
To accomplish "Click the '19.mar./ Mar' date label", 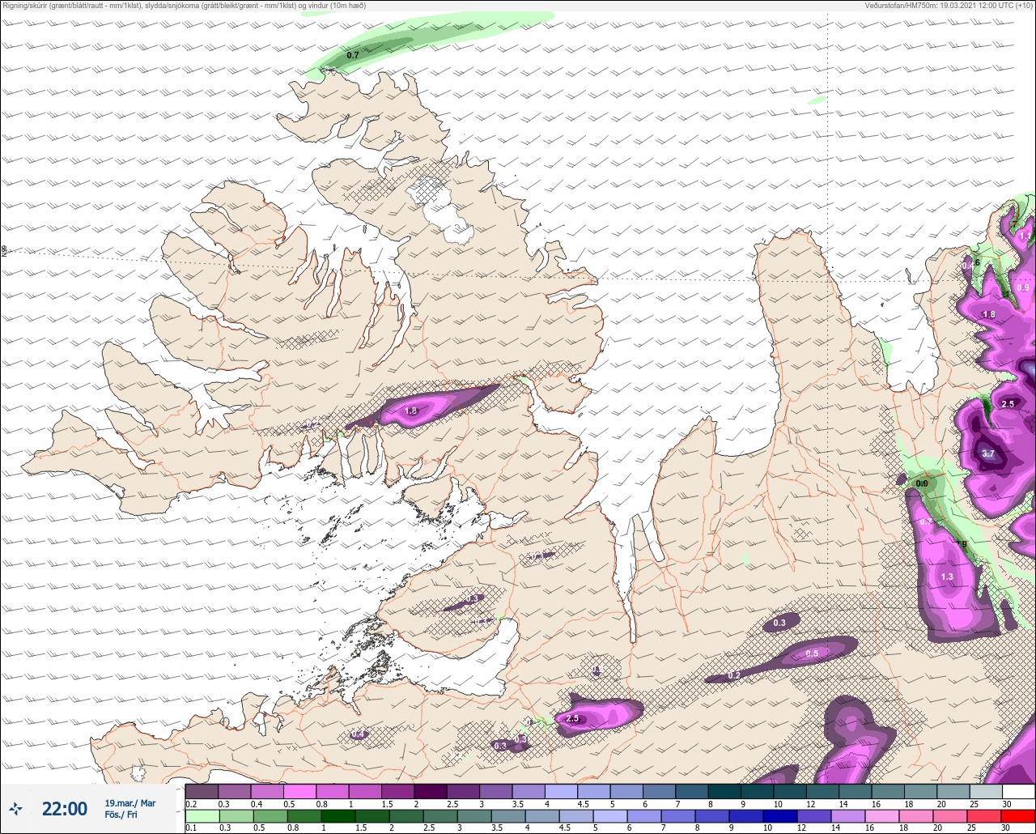I will 129,803.
